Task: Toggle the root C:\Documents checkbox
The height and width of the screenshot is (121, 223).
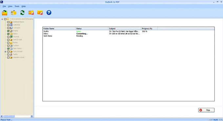Action: [5, 19]
